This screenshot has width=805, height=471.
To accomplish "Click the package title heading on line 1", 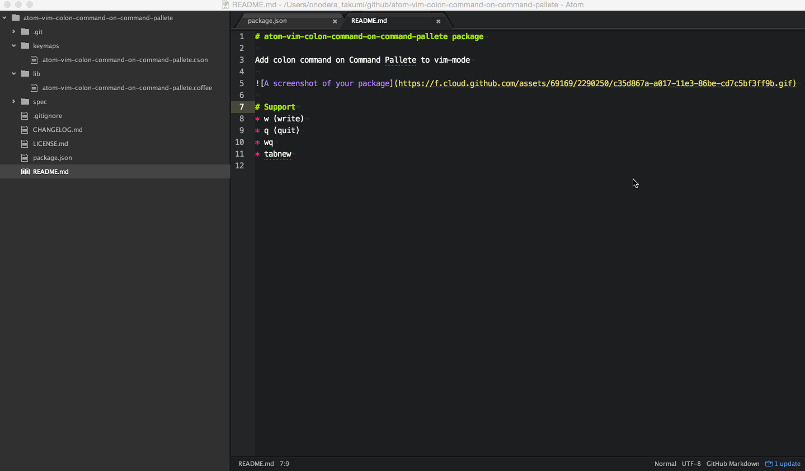I will coord(369,36).
